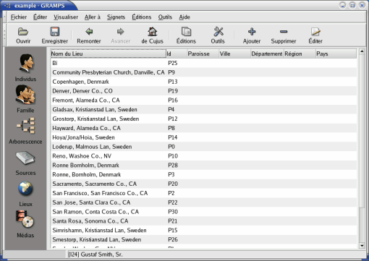Select the place row Bi
The height and width of the screenshot is (261, 369).
coord(203,63)
